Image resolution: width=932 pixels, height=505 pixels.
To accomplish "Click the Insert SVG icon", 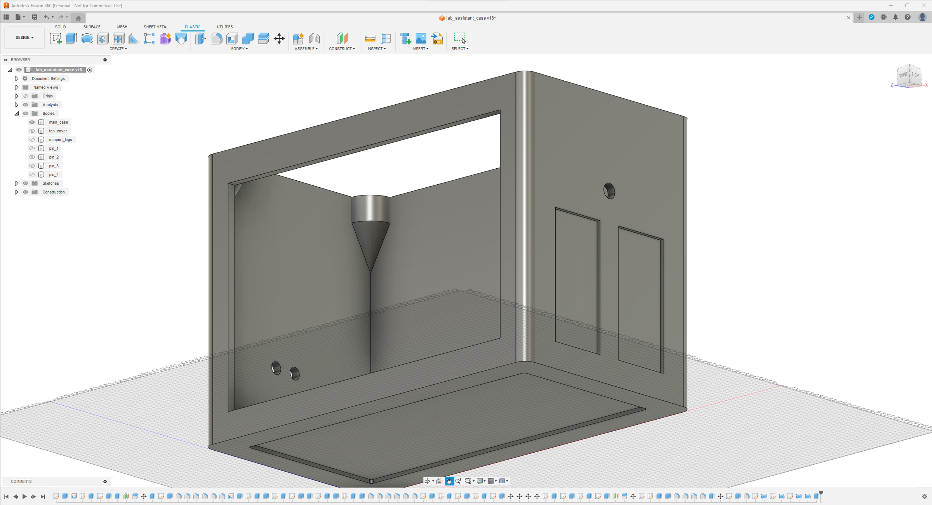I will [x=437, y=38].
